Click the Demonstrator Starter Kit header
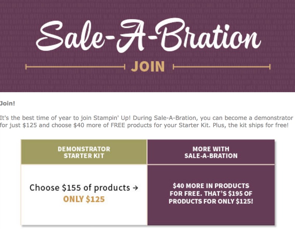The image size is (295, 229). [x=84, y=152]
